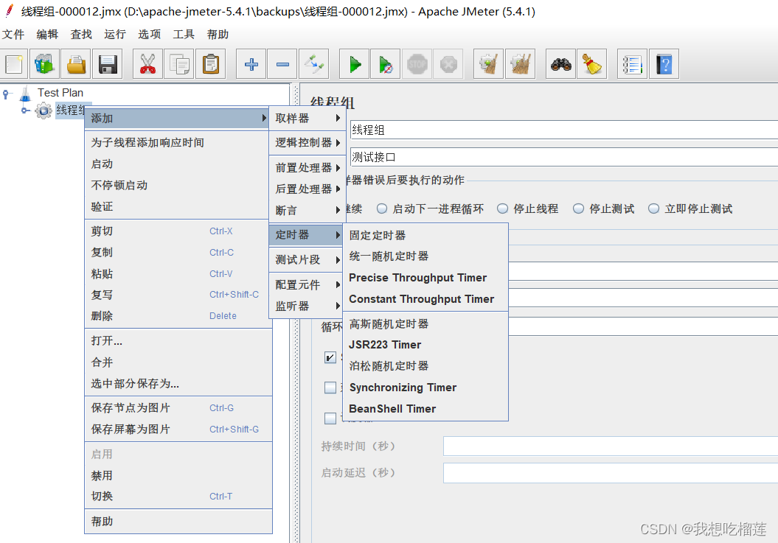Screen dimensions: 778x543
Task: Toggle the 线程组 tree node handle
Action: coord(25,110)
